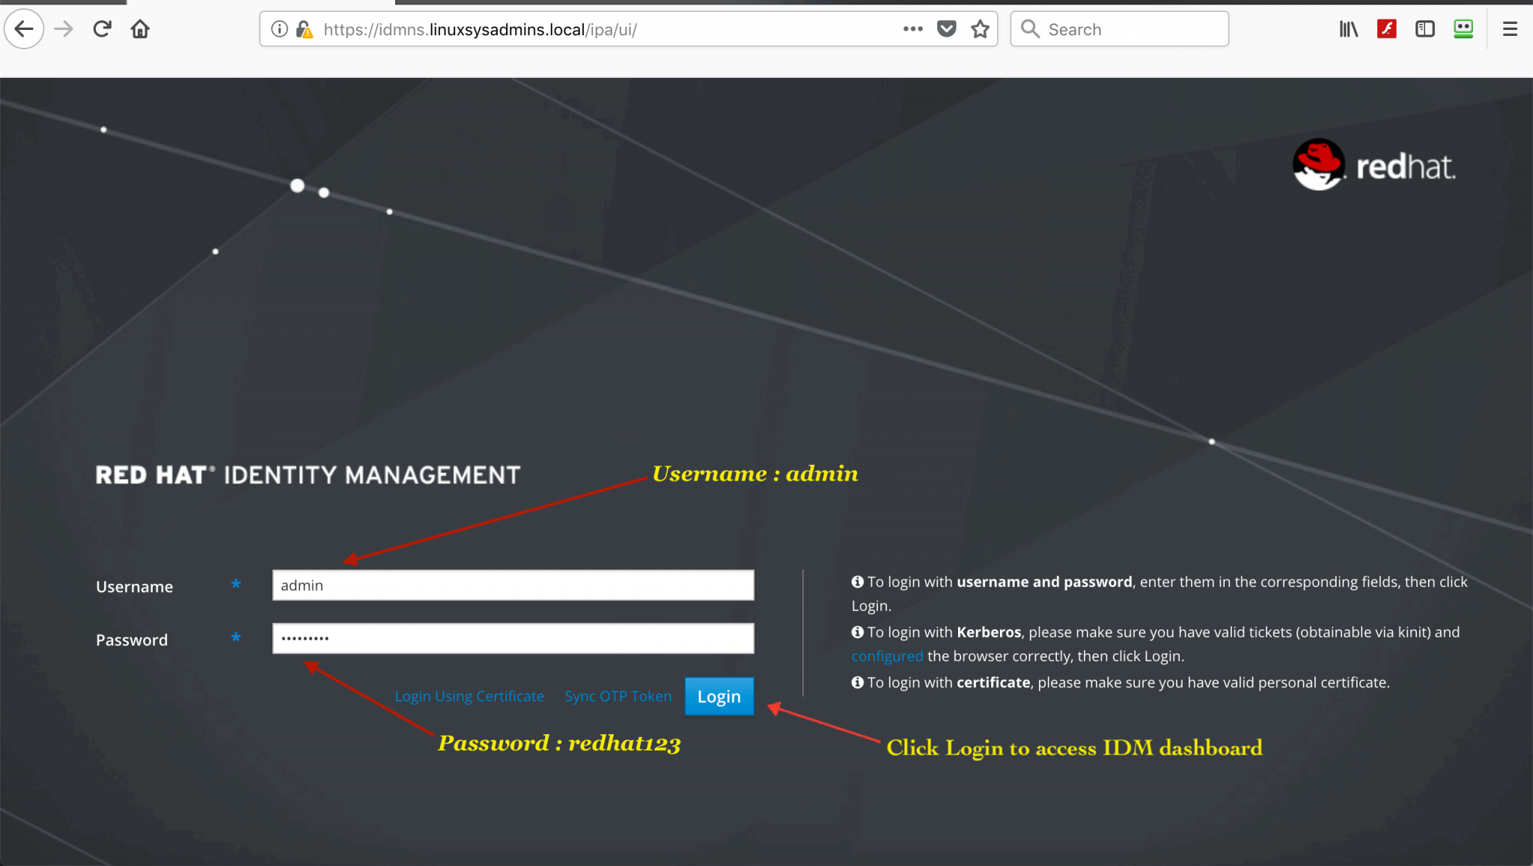Image resolution: width=1533 pixels, height=866 pixels.
Task: Open the Sync OTP Token link
Action: point(618,696)
